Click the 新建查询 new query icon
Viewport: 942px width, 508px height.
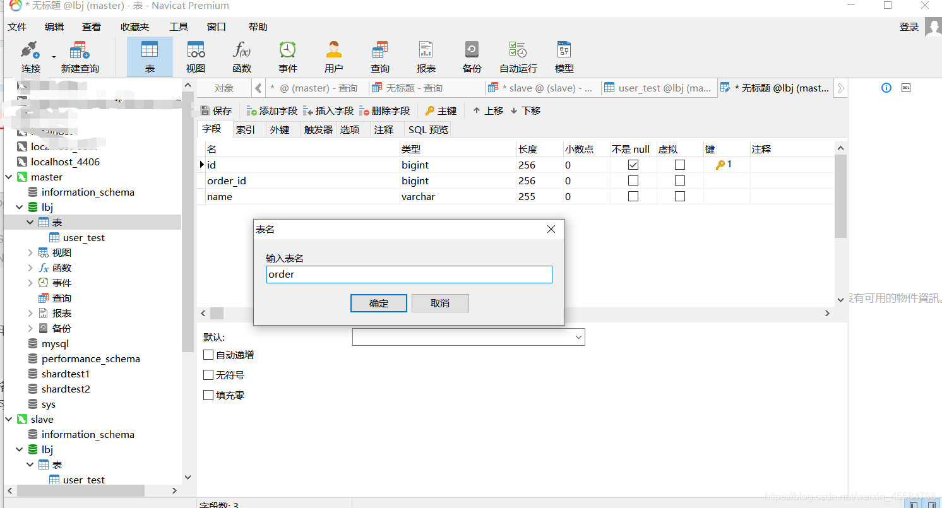click(80, 57)
